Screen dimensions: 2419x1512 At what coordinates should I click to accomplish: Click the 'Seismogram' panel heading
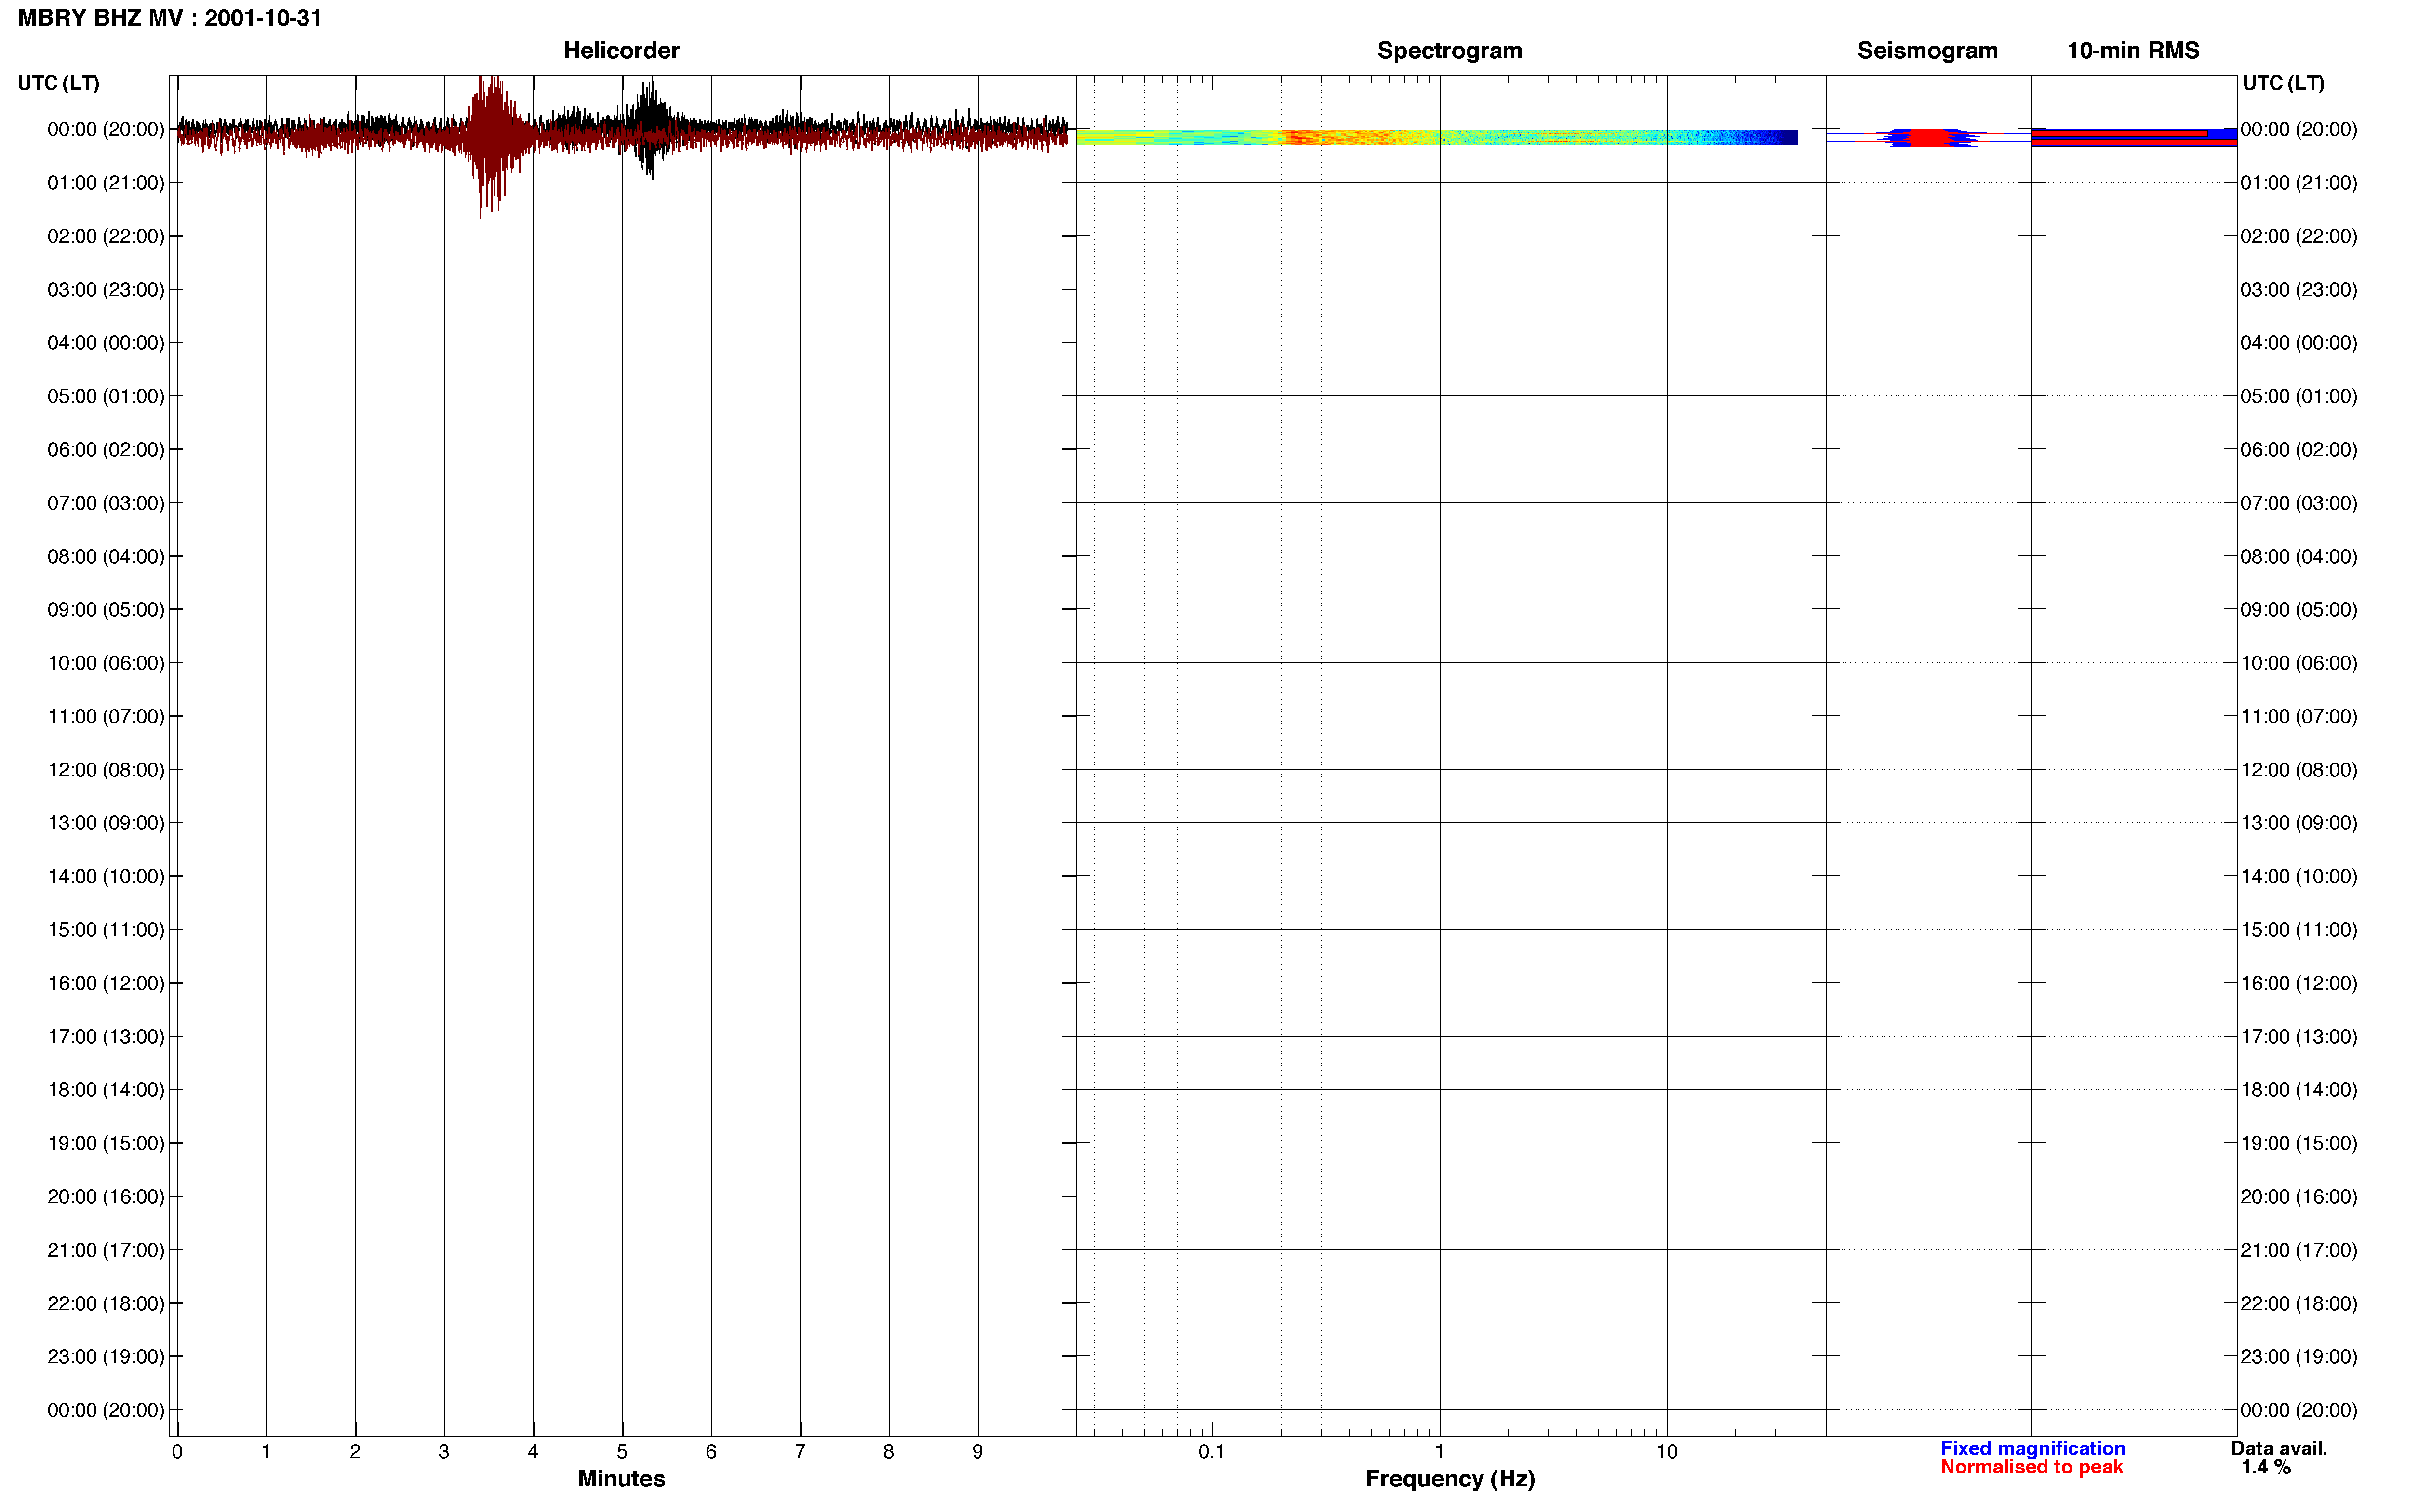click(1927, 51)
